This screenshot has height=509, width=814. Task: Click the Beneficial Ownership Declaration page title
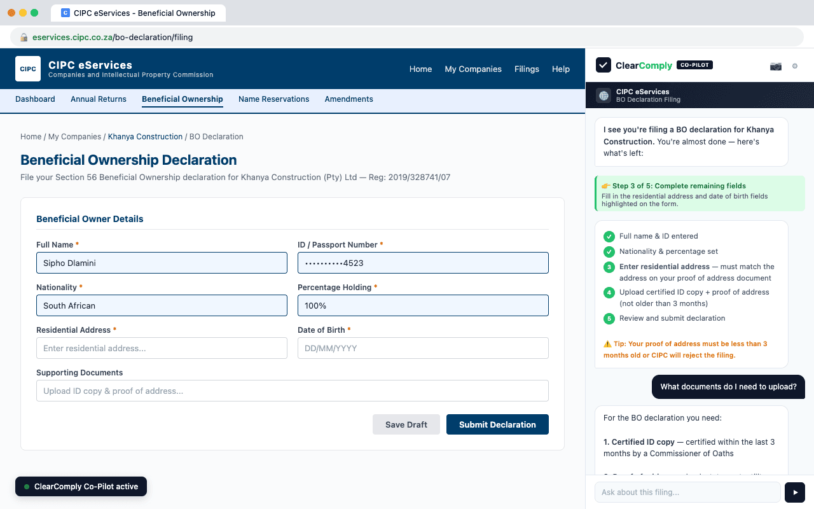click(128, 160)
